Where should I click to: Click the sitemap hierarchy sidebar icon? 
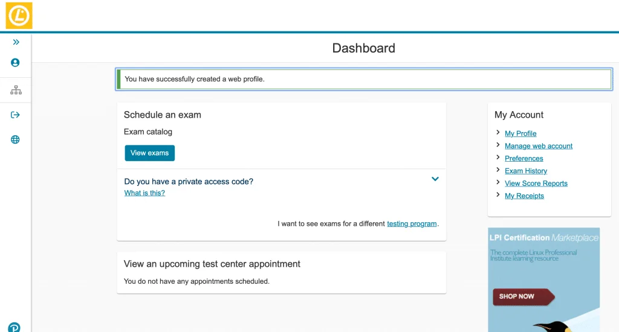point(16,91)
